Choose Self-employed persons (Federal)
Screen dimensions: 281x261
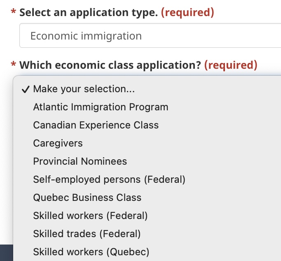point(109,179)
